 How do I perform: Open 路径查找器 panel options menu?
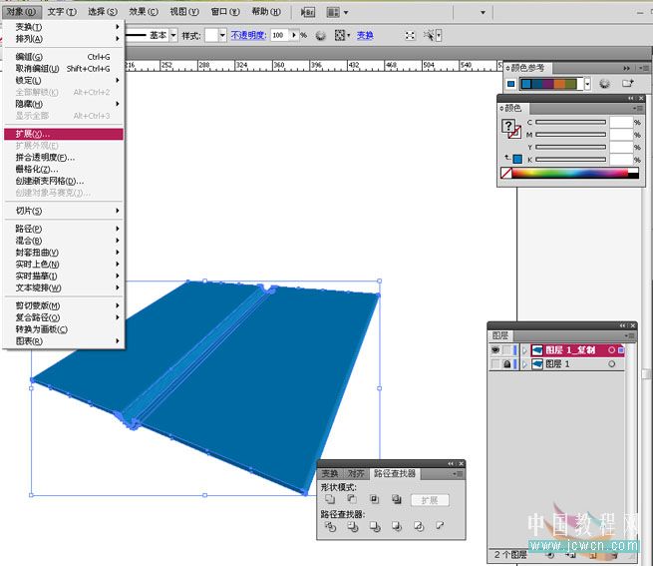pyautogui.click(x=458, y=474)
